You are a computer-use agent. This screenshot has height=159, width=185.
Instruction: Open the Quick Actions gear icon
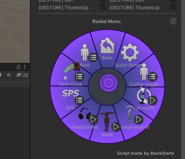130,52
